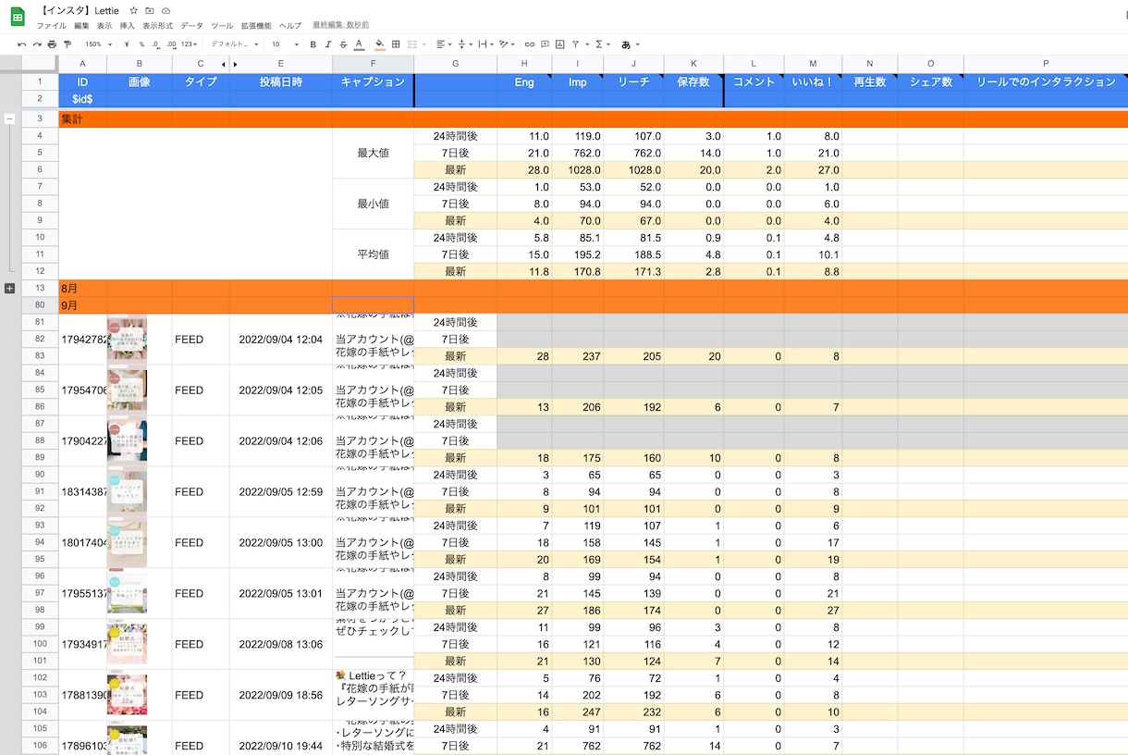Expand the 8月 row group with the plus button
This screenshot has height=755, width=1128.
[x=9, y=288]
